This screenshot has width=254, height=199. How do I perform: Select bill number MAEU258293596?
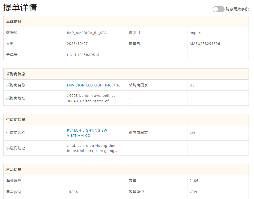tap(205, 44)
